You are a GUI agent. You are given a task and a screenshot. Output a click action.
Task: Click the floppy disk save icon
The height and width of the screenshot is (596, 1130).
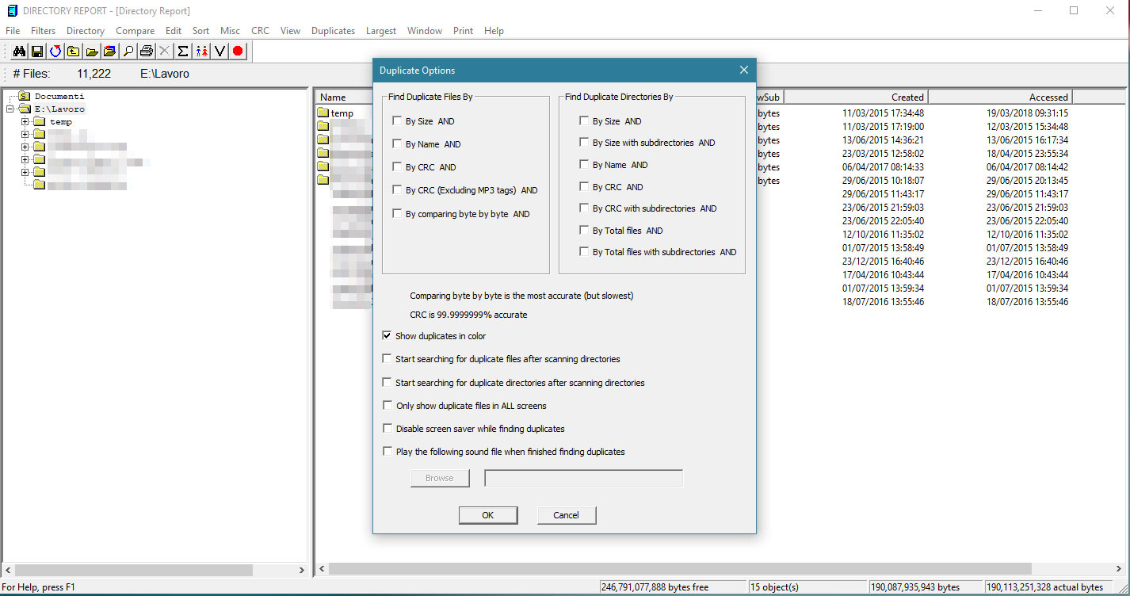pyautogui.click(x=37, y=52)
